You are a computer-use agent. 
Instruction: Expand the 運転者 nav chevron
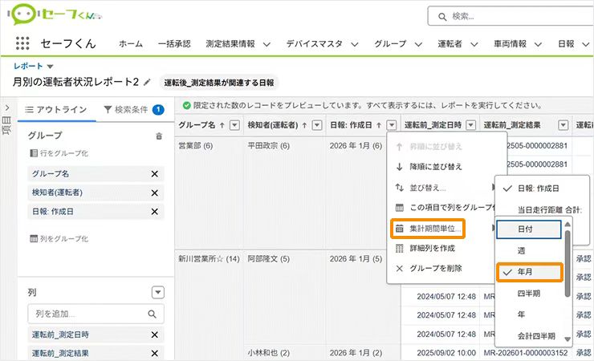pos(474,44)
